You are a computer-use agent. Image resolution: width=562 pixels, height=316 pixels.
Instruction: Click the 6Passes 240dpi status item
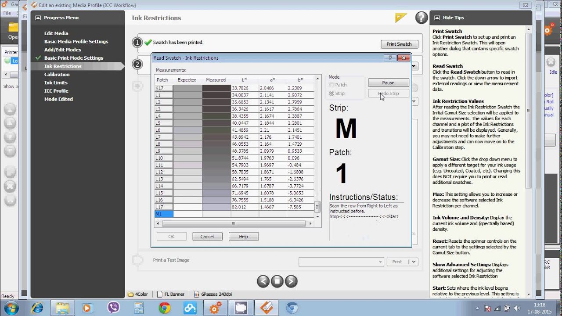[x=213, y=294]
